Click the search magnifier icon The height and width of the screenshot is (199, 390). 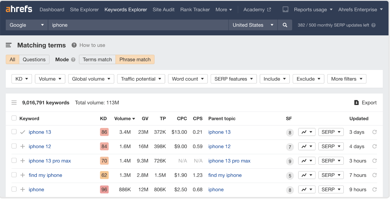coord(285,25)
